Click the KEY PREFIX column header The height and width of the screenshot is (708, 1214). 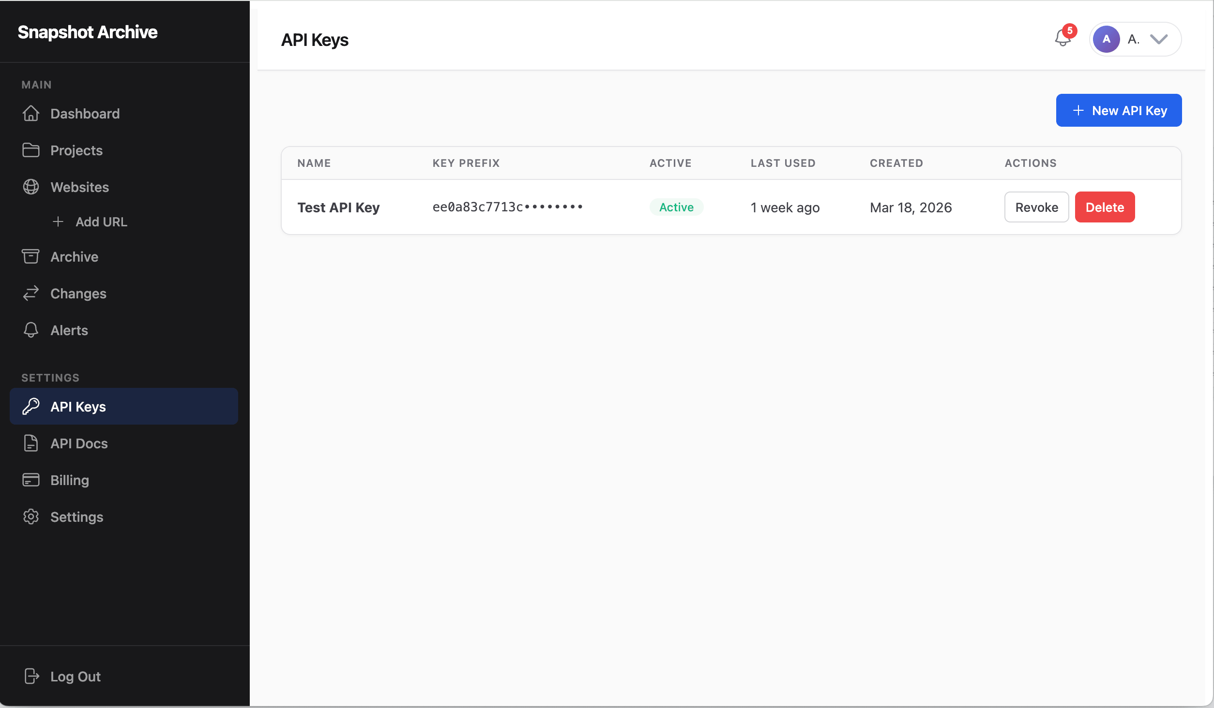coord(466,163)
